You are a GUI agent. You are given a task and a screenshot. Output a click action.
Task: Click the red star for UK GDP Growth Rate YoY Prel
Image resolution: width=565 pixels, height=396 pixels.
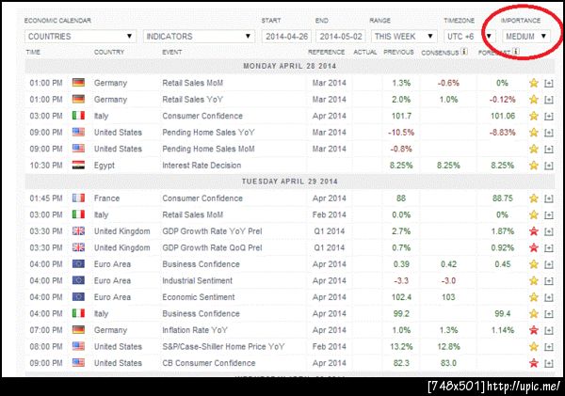pos(533,231)
